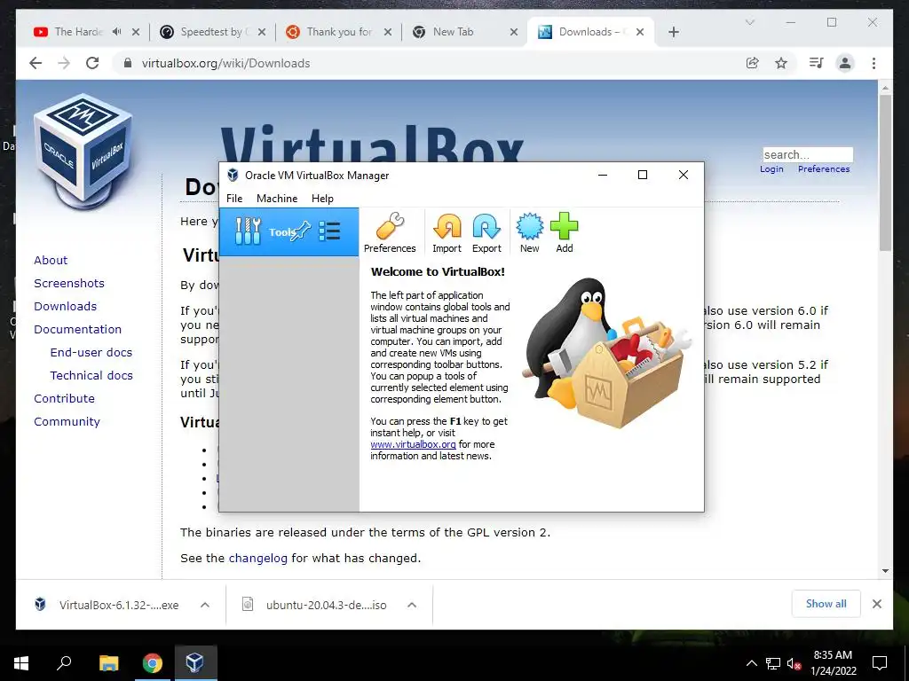Open VirtualBox Preferences wrench icon
The width and height of the screenshot is (909, 681).
(390, 226)
